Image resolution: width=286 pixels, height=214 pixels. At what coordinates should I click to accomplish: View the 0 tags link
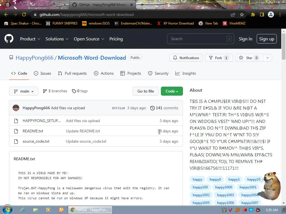pos(80,91)
